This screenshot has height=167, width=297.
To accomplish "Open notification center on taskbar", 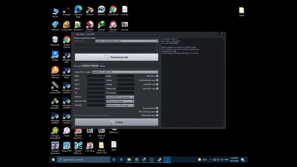I will (243, 160).
